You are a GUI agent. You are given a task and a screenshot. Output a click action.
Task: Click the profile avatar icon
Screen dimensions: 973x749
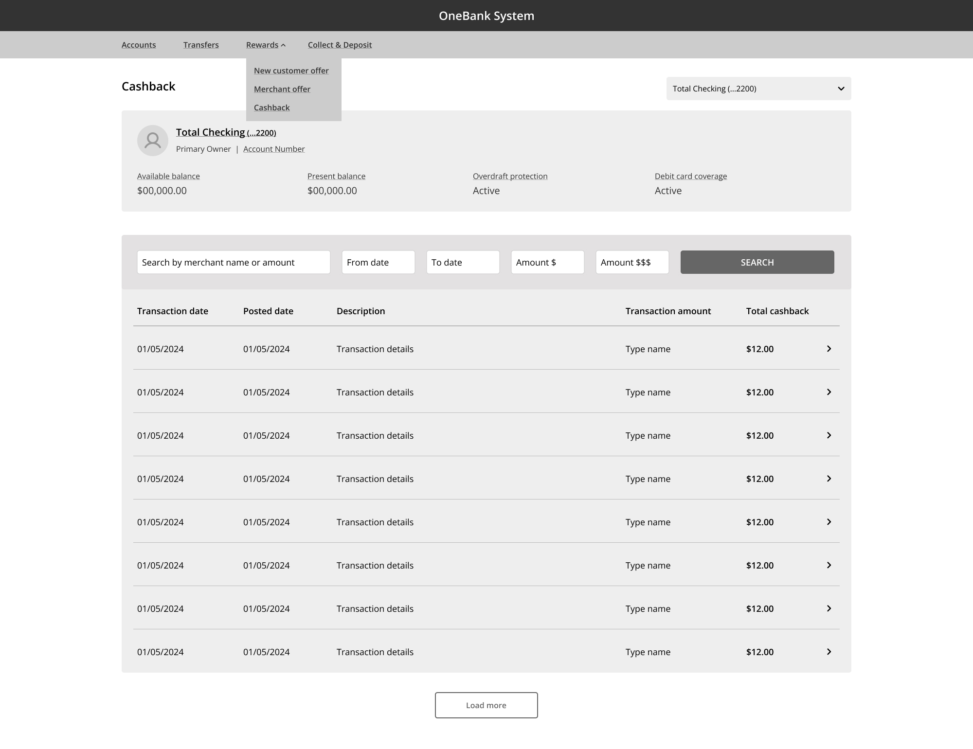(x=152, y=140)
